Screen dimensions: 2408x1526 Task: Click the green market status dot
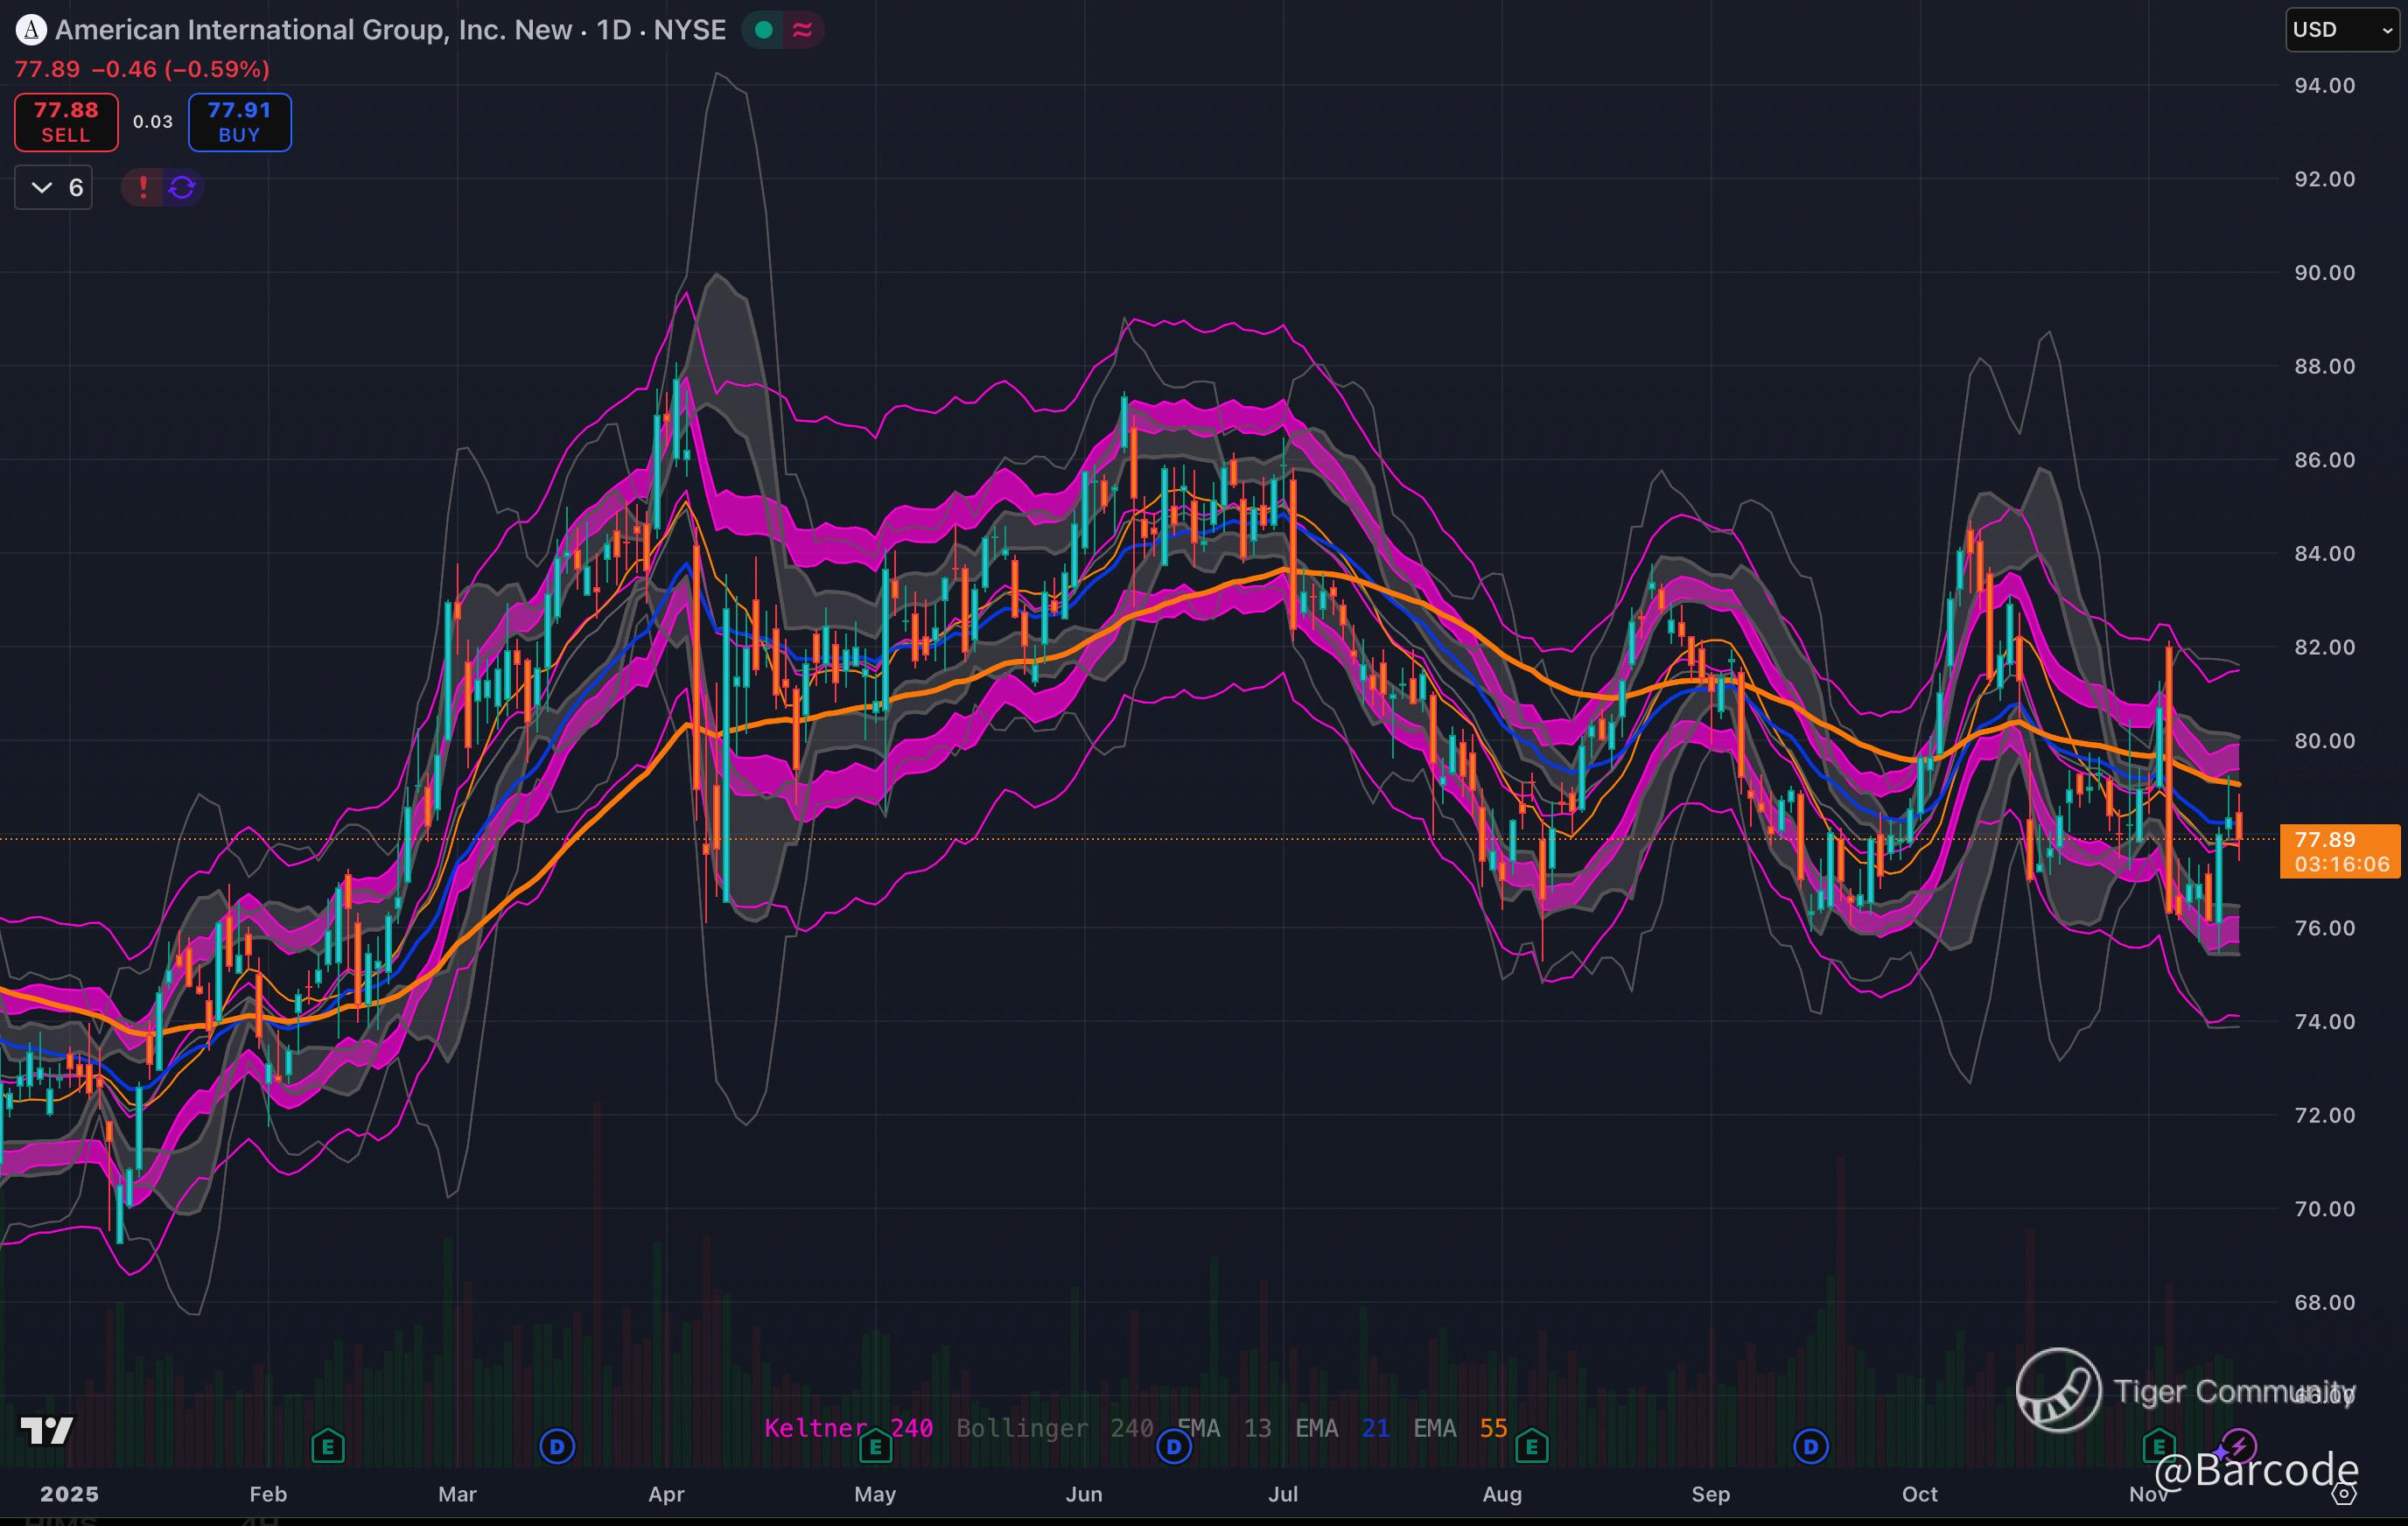coord(764,30)
